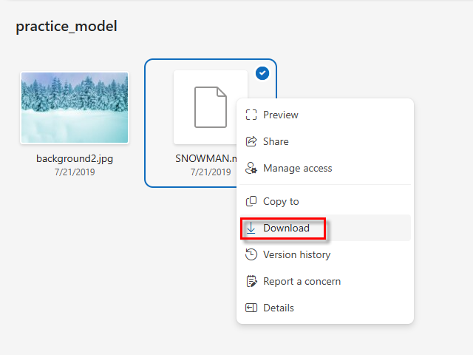Viewport: 473px width, 355px height.
Task: Click the blank document icon of SNOWMAN
Action: [210, 107]
